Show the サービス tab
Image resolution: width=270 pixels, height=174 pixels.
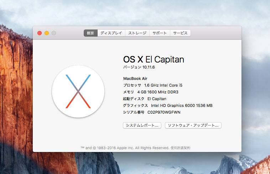180,33
